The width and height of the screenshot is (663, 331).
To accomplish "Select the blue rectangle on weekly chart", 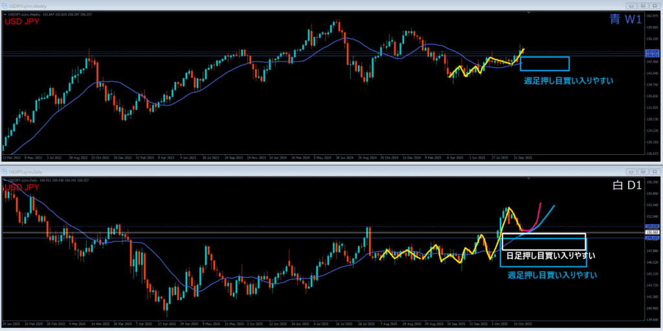I will (x=545, y=58).
